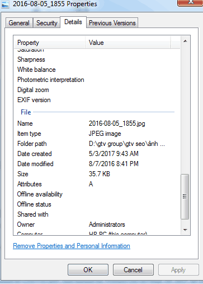
Task: Click the Property column header
Action: click(x=49, y=43)
